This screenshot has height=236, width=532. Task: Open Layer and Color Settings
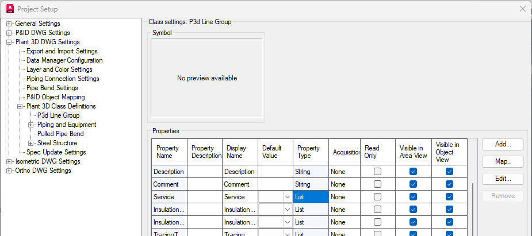click(59, 69)
